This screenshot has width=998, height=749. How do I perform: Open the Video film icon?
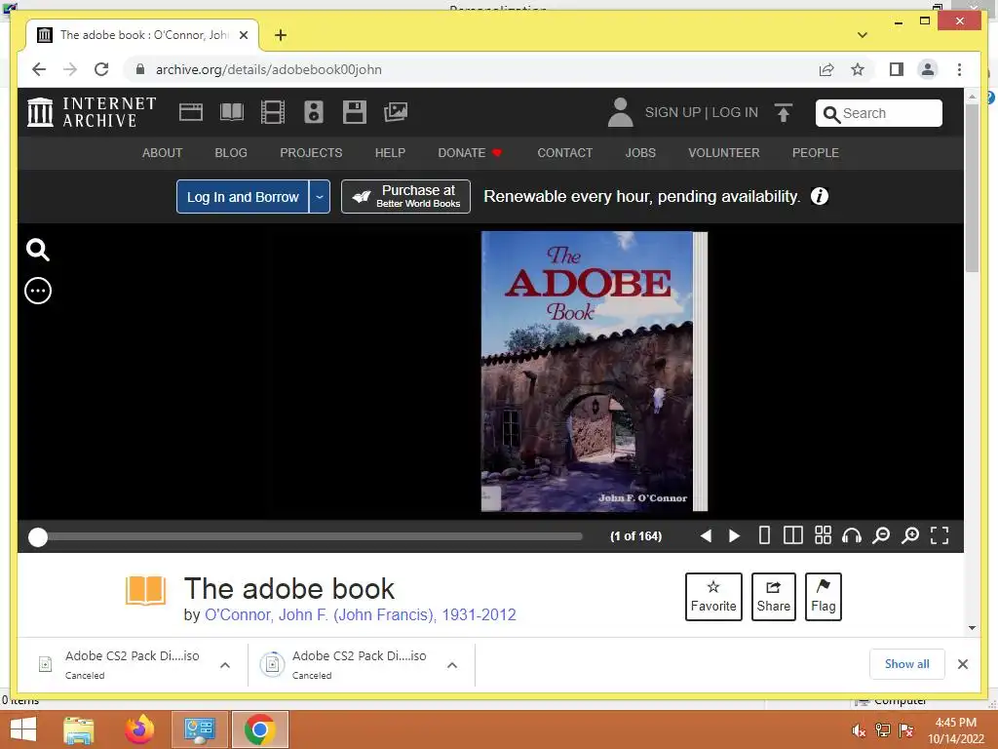pyautogui.click(x=273, y=112)
